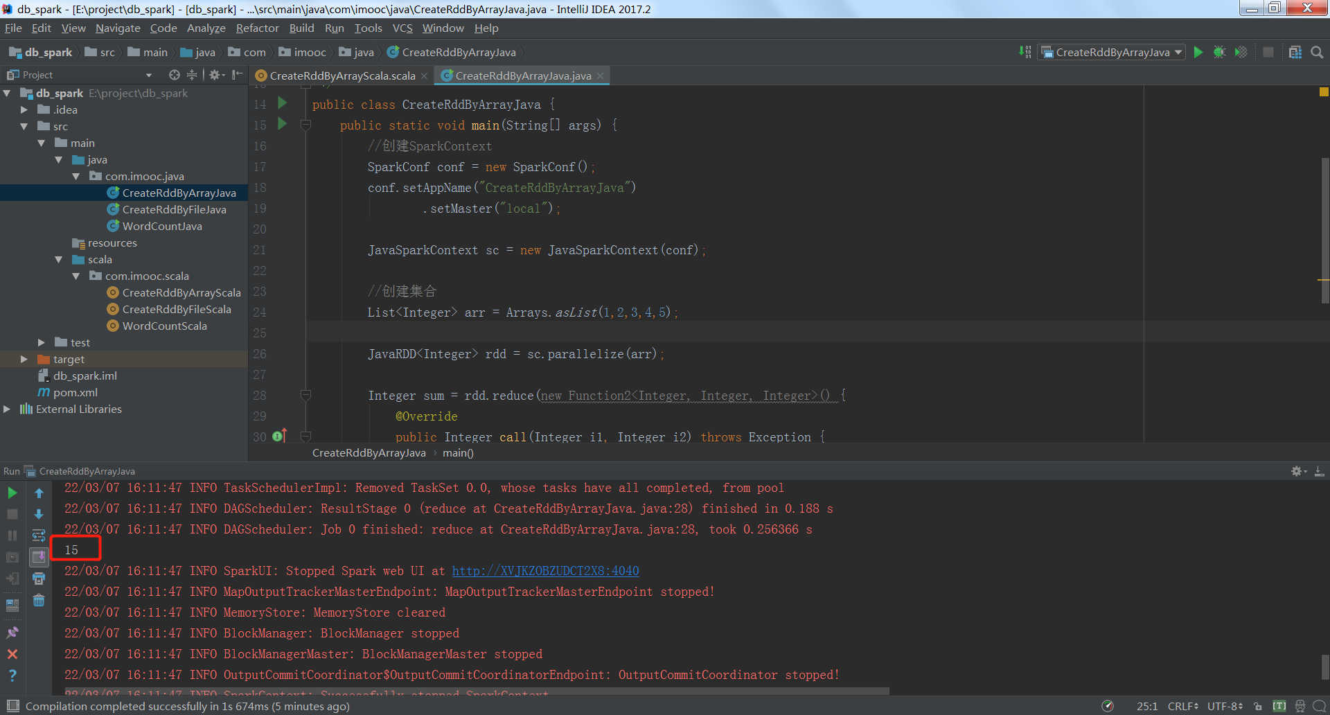Open the Refactor menu

click(257, 28)
